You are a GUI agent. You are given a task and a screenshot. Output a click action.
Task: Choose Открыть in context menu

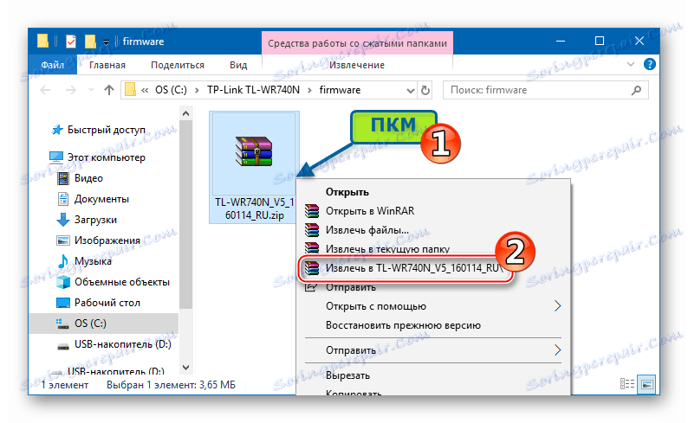click(347, 192)
